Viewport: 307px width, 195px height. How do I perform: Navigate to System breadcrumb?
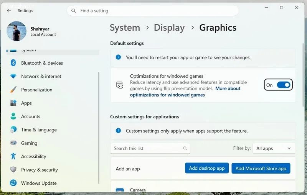(125, 28)
